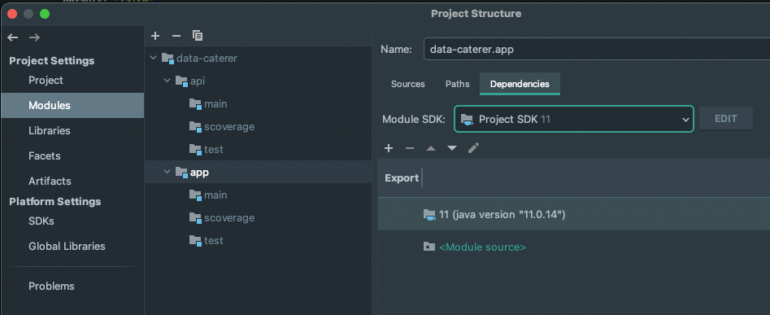The width and height of the screenshot is (770, 315).
Task: Click the back navigation arrow
Action: tap(13, 37)
